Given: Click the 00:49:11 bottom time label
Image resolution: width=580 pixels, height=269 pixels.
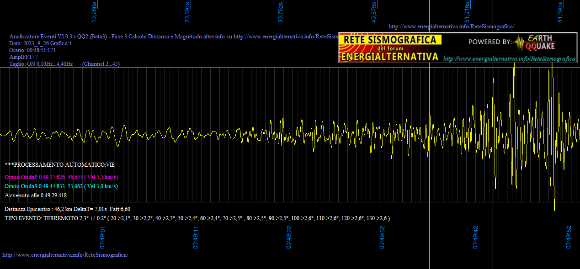Looking at the screenshot, I should [x=196, y=237].
